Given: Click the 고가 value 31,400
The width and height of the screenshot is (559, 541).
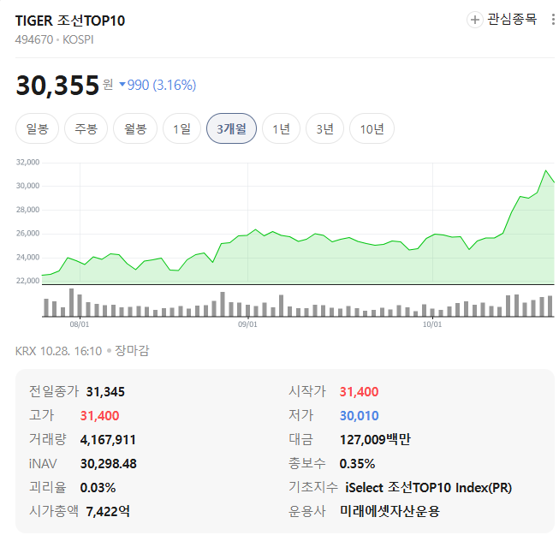Looking at the screenshot, I should coord(100,416).
